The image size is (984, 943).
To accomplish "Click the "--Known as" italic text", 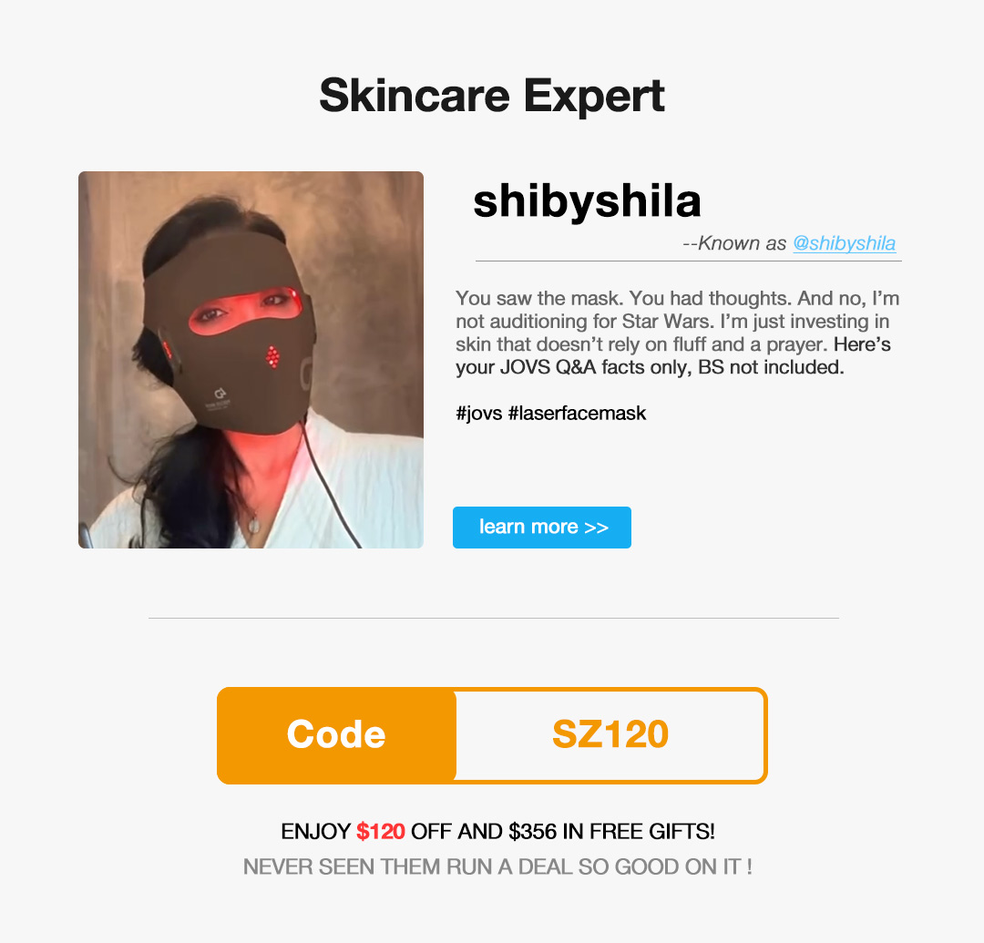I will (734, 243).
